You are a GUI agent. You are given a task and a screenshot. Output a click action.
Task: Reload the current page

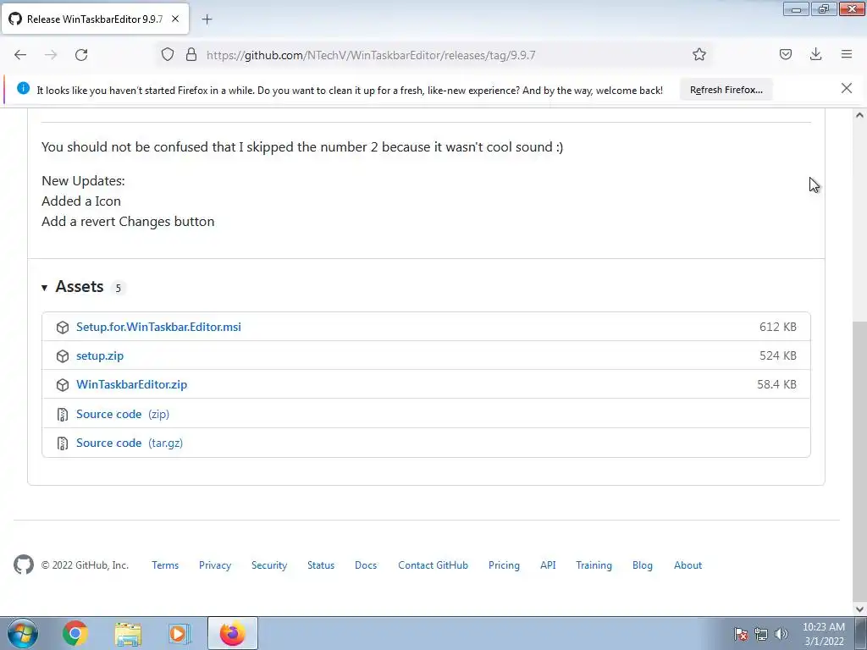pyautogui.click(x=81, y=55)
